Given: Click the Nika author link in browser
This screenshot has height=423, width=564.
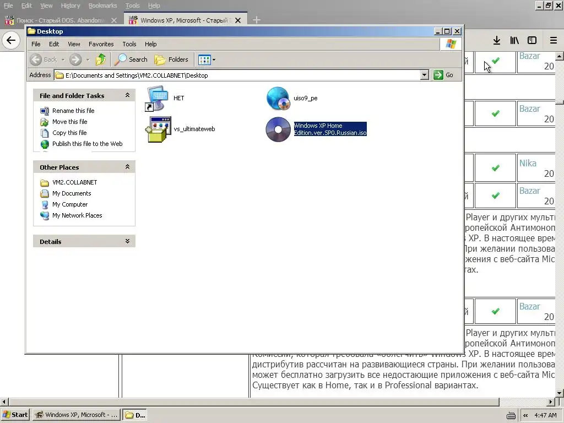Looking at the screenshot, I should point(528,163).
